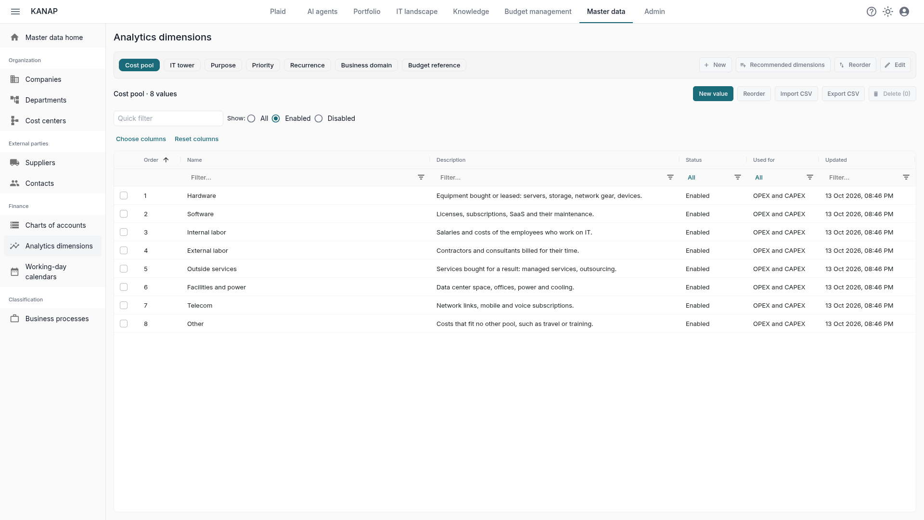Click the Contacts people icon
The image size is (924, 520).
pyautogui.click(x=15, y=183)
